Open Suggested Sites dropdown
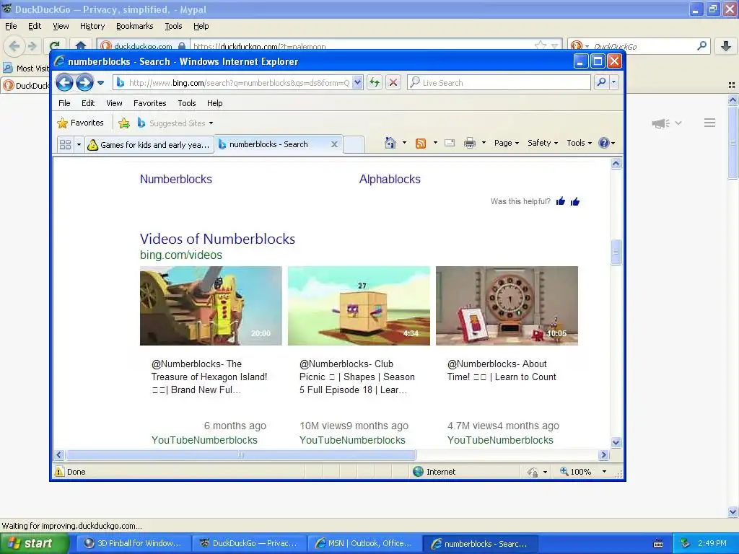Screen dimensions: 739x554 click(x=175, y=123)
